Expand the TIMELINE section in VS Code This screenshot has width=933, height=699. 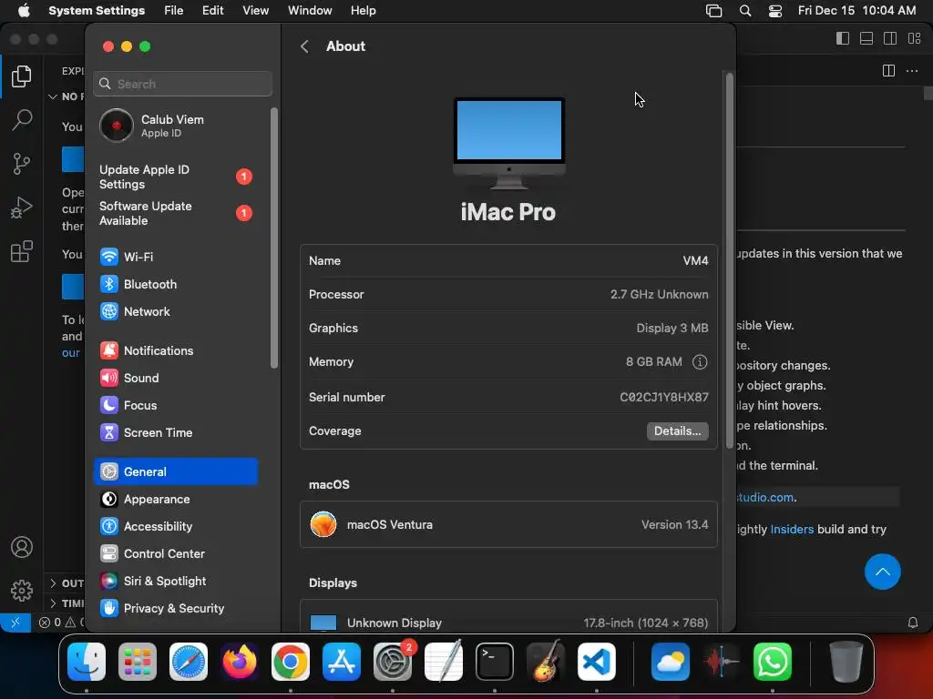[66, 603]
